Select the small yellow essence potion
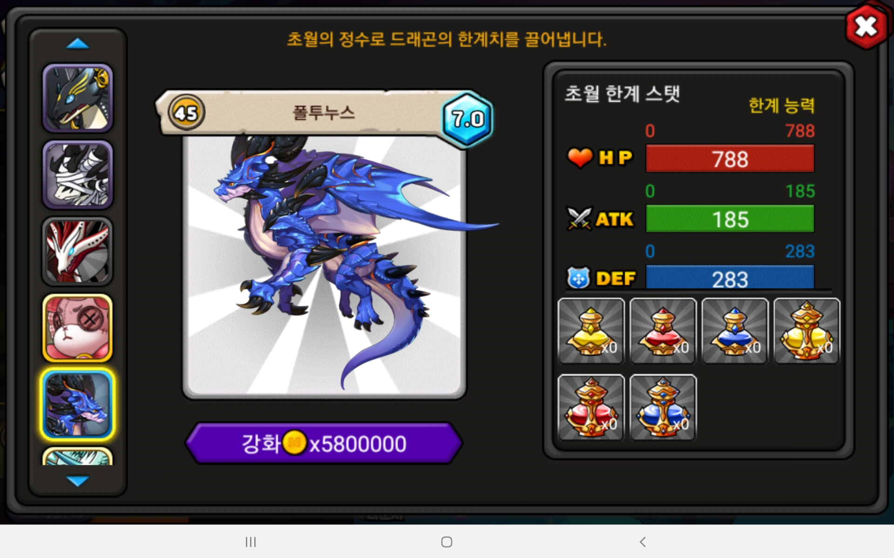This screenshot has width=894, height=558. [591, 331]
